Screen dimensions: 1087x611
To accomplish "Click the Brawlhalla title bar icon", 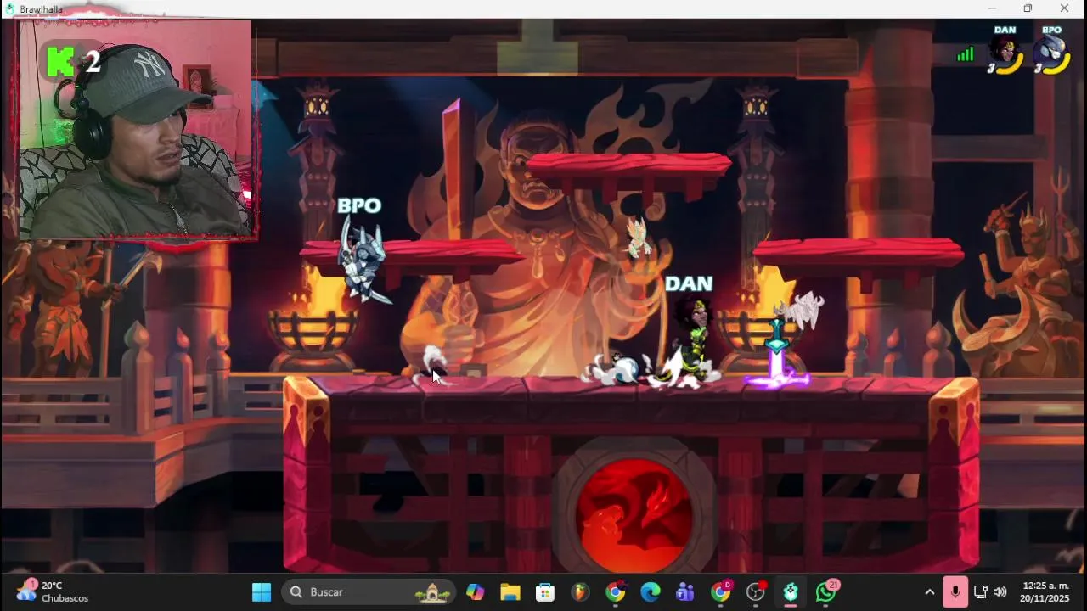I will [x=9, y=8].
